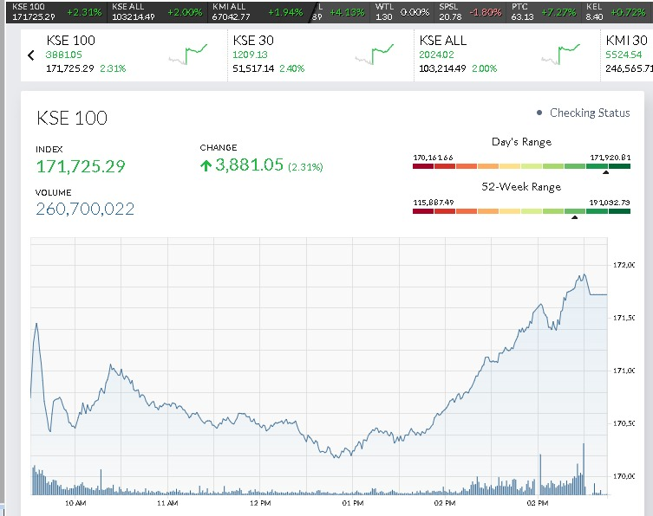
Task: Click the 52-Week Range color bar
Action: tap(521, 211)
